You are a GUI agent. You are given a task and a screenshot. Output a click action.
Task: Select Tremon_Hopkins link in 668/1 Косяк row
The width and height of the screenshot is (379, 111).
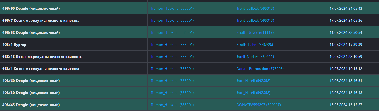172,69
